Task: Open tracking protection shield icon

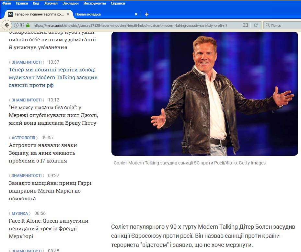Action: pyautogui.click(x=22, y=25)
